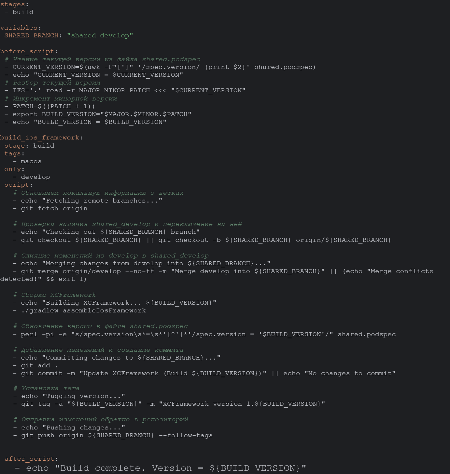The height and width of the screenshot is (474, 450).
Task: Click the SHARED_BRANCH variable name under variables
Action: tap(31, 35)
